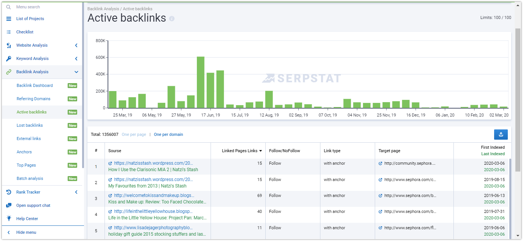Click the Sourse column header
This screenshot has width=523, height=241.
pos(115,151)
